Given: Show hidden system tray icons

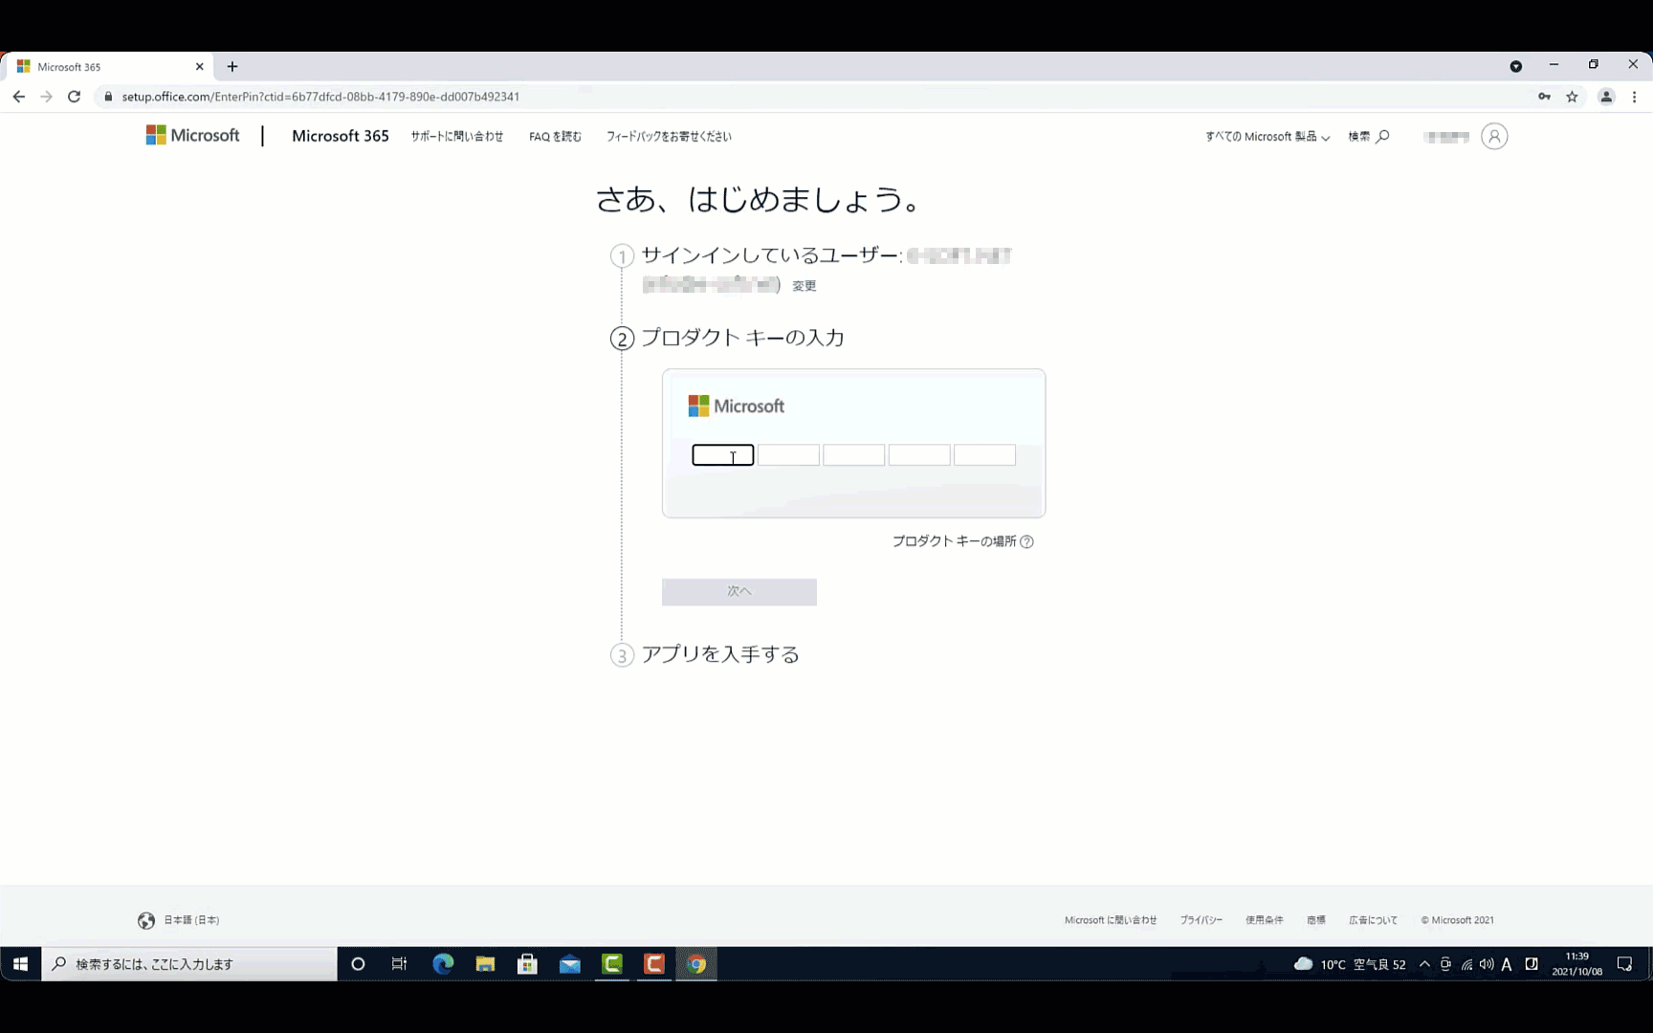Looking at the screenshot, I should [x=1424, y=964].
